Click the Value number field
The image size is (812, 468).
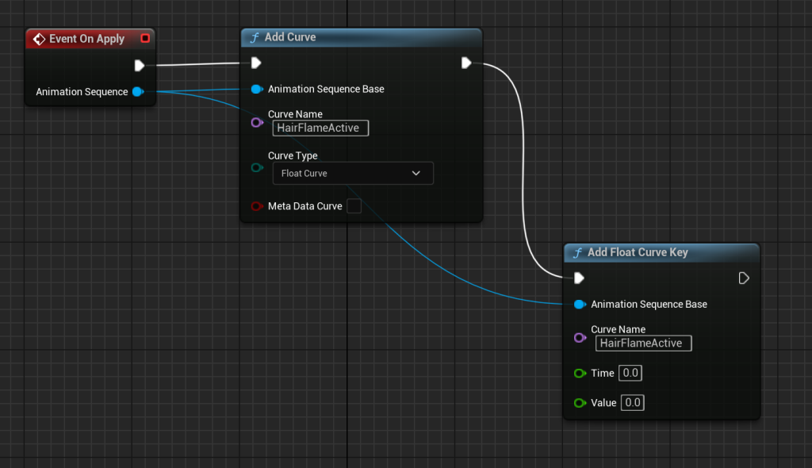click(x=632, y=403)
